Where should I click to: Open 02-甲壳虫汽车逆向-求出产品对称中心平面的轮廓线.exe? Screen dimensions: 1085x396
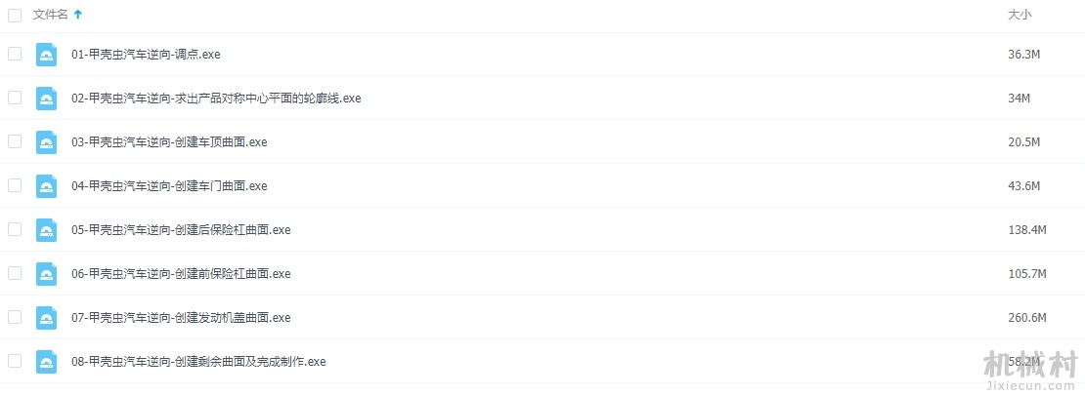coord(216,98)
